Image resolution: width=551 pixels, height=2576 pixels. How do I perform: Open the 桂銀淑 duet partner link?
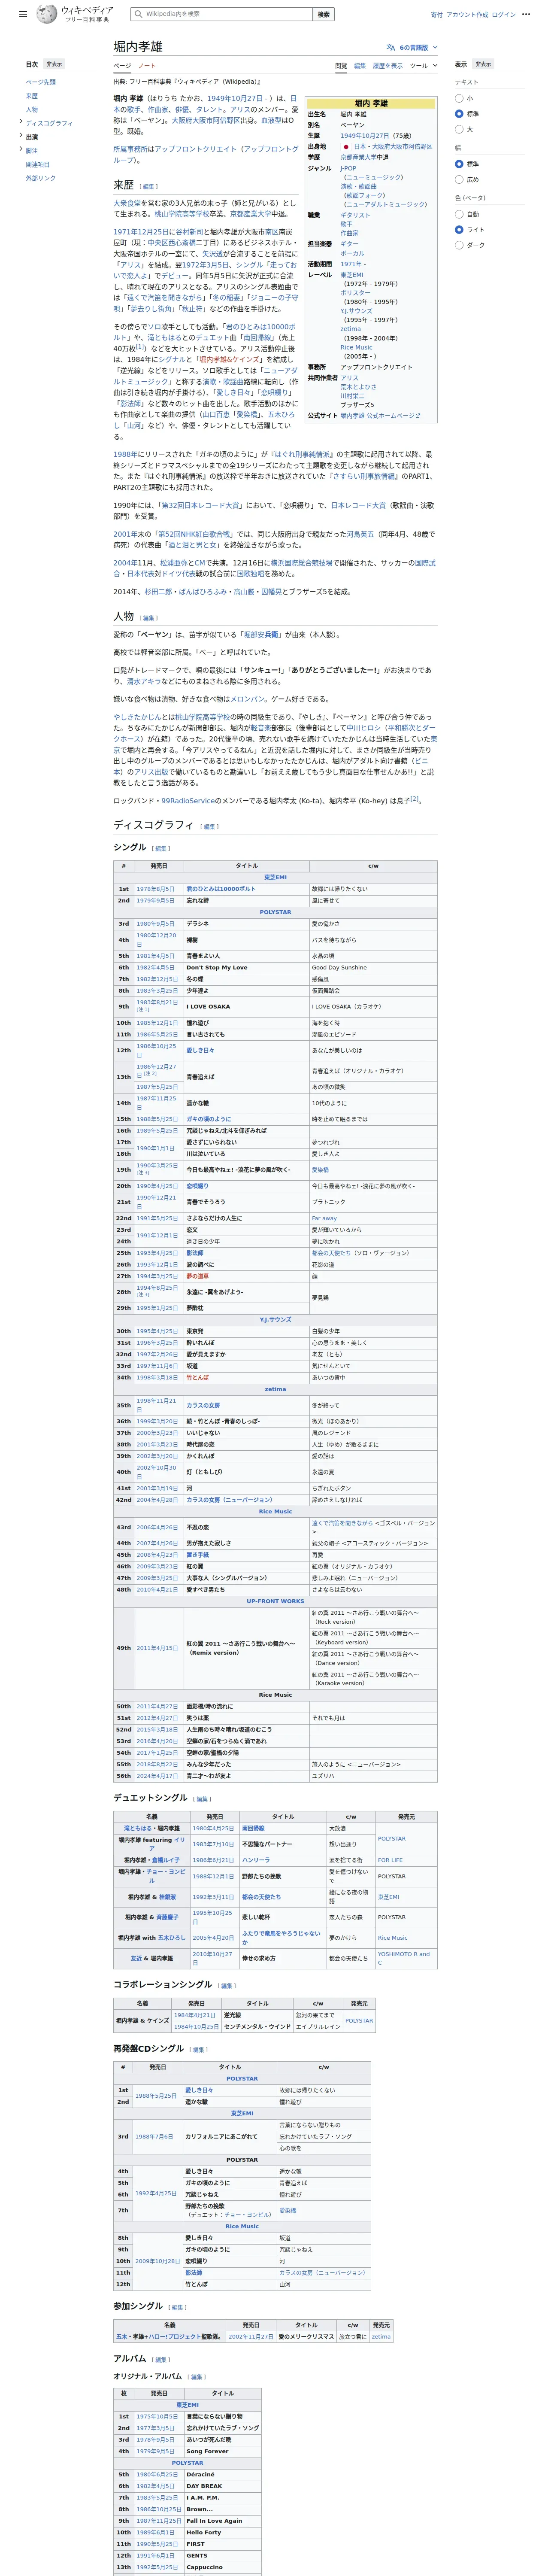[x=167, y=1897]
